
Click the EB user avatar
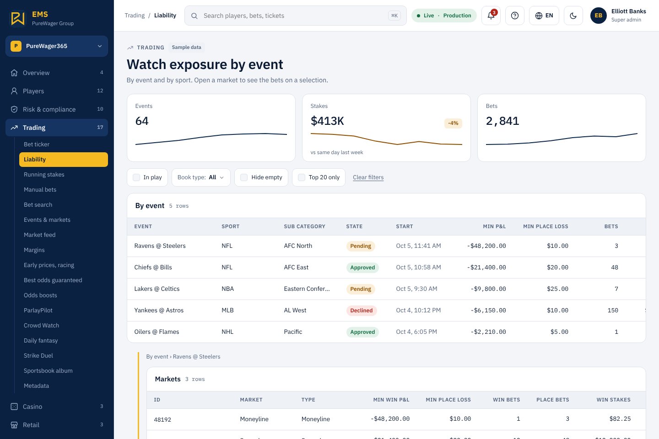point(599,16)
